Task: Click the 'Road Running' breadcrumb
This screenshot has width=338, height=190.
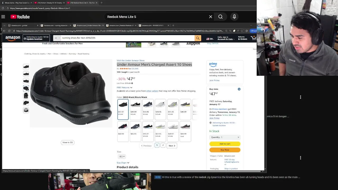Action: (83, 54)
